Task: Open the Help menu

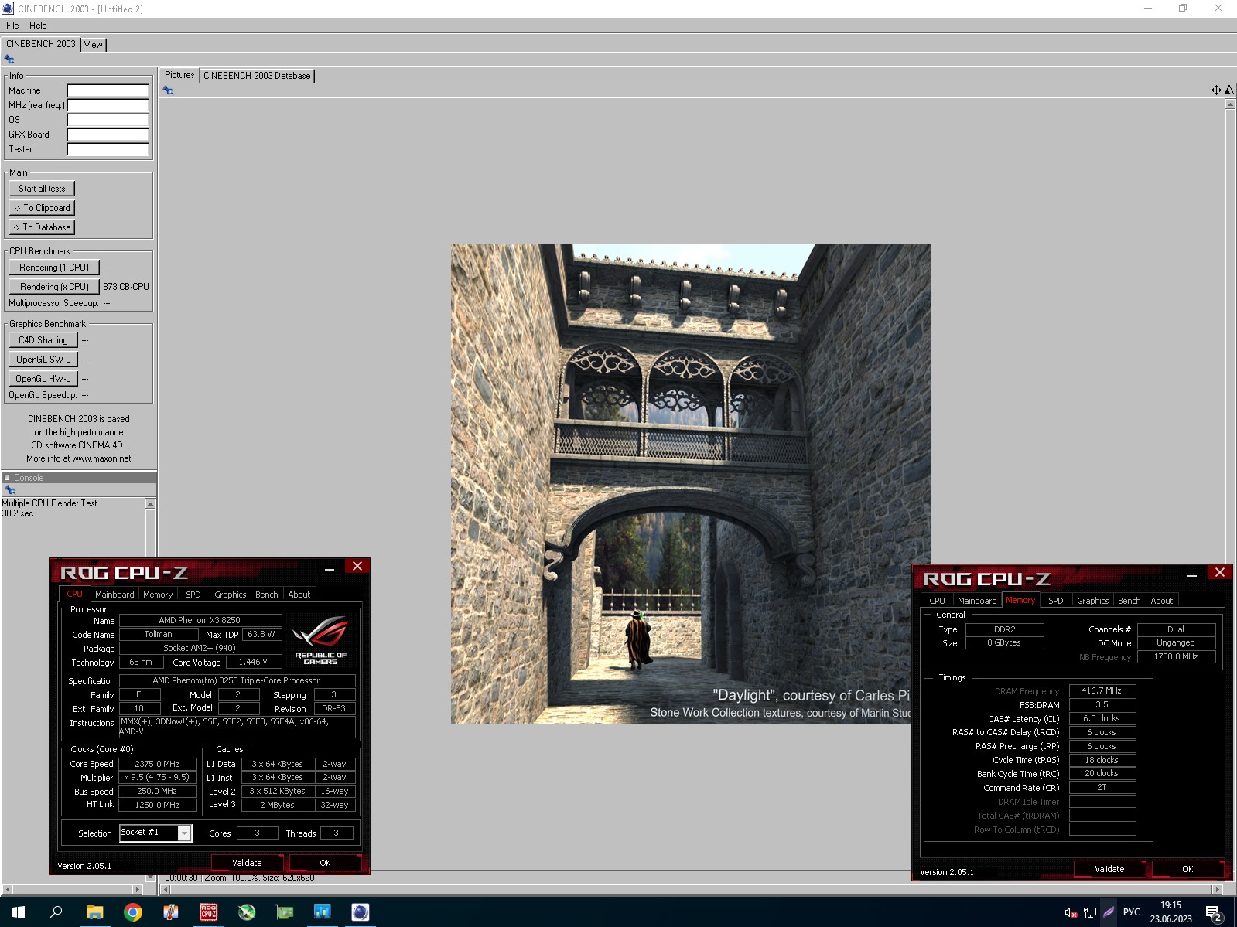Action: pos(38,26)
